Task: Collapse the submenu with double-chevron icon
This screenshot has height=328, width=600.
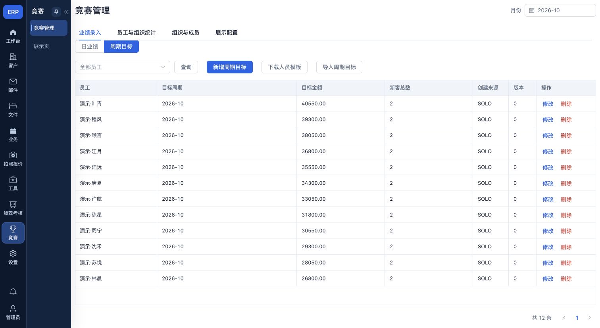Action: 66,12
